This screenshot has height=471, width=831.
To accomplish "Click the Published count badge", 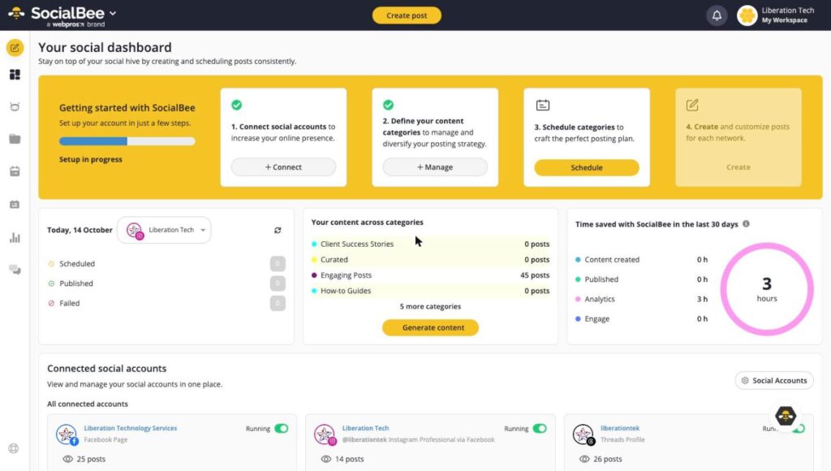I will pyautogui.click(x=278, y=283).
